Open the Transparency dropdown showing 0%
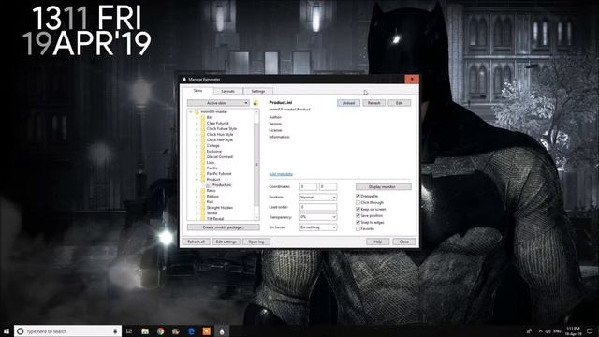The height and width of the screenshot is (337, 599). 318,217
